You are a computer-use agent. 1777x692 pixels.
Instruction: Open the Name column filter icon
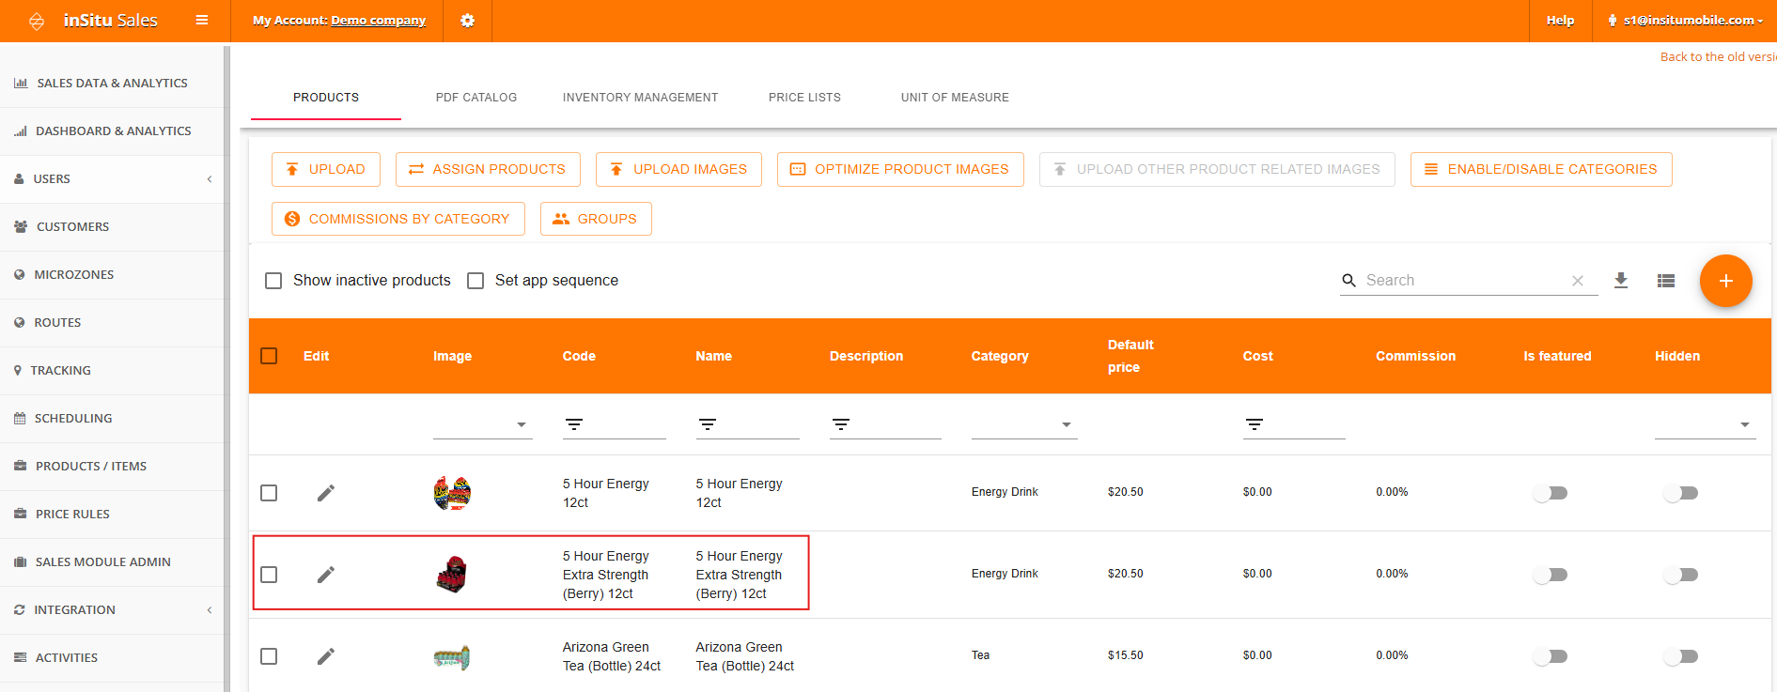pos(708,424)
